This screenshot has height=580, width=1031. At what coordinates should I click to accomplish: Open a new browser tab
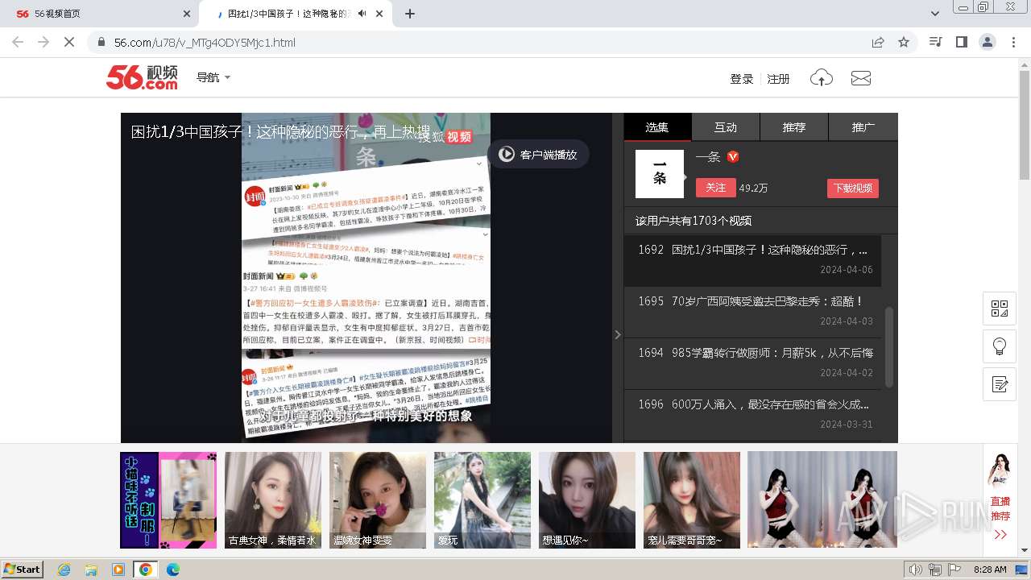pos(410,14)
